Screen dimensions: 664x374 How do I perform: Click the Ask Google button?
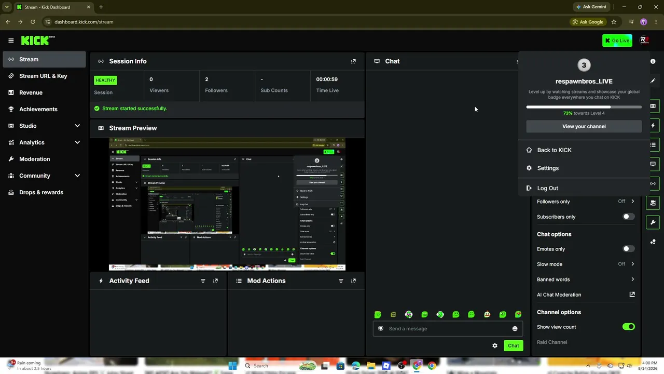[x=588, y=22]
